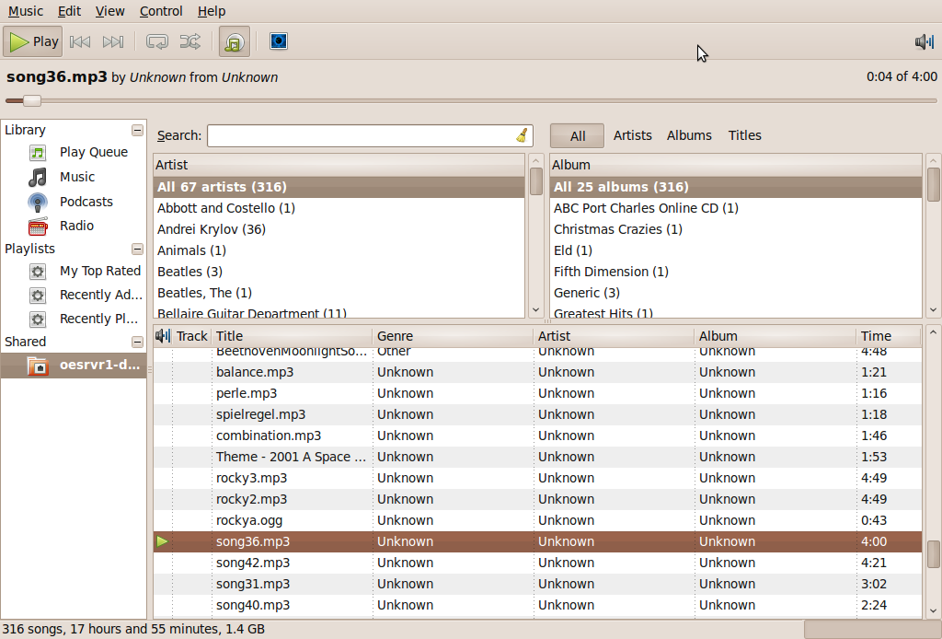Open My Top Rated playlist
The width and height of the screenshot is (942, 639).
click(x=74, y=271)
